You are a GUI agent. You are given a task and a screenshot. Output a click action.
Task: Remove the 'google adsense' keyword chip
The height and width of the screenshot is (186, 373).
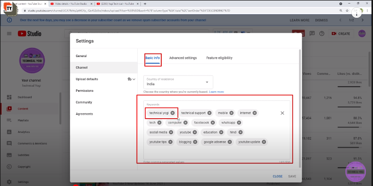tap(230, 142)
